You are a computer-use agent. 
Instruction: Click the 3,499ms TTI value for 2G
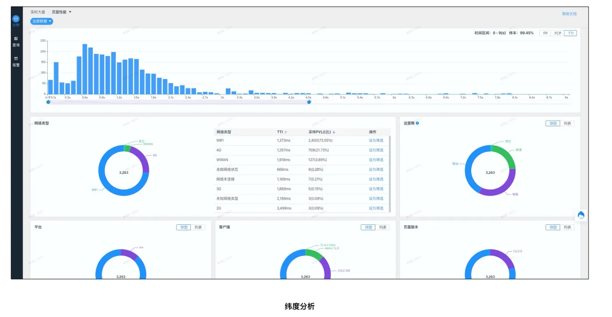point(284,208)
